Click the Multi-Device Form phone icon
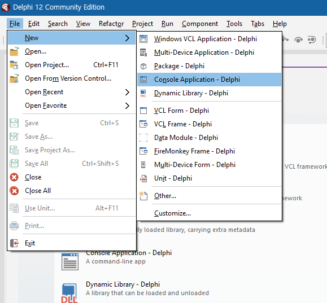The width and height of the screenshot is (327, 303). click(x=143, y=165)
